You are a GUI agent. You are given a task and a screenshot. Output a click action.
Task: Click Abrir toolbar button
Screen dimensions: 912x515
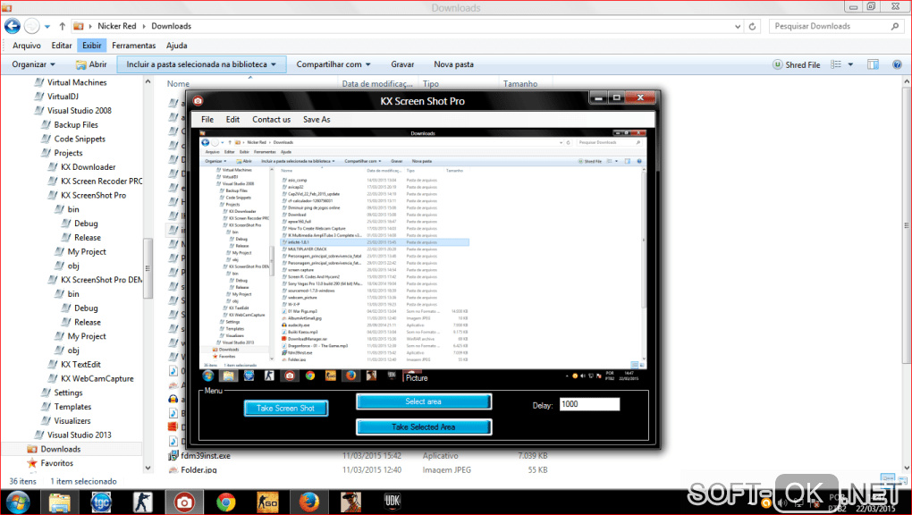click(x=91, y=64)
